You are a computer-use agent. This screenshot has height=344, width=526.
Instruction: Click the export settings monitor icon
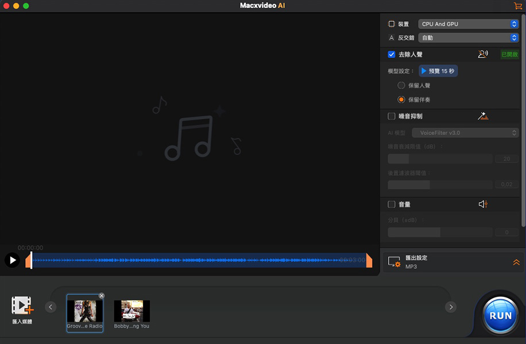394,262
